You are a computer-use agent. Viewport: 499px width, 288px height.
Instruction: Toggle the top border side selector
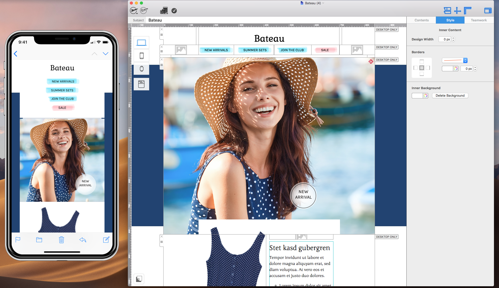click(x=422, y=62)
